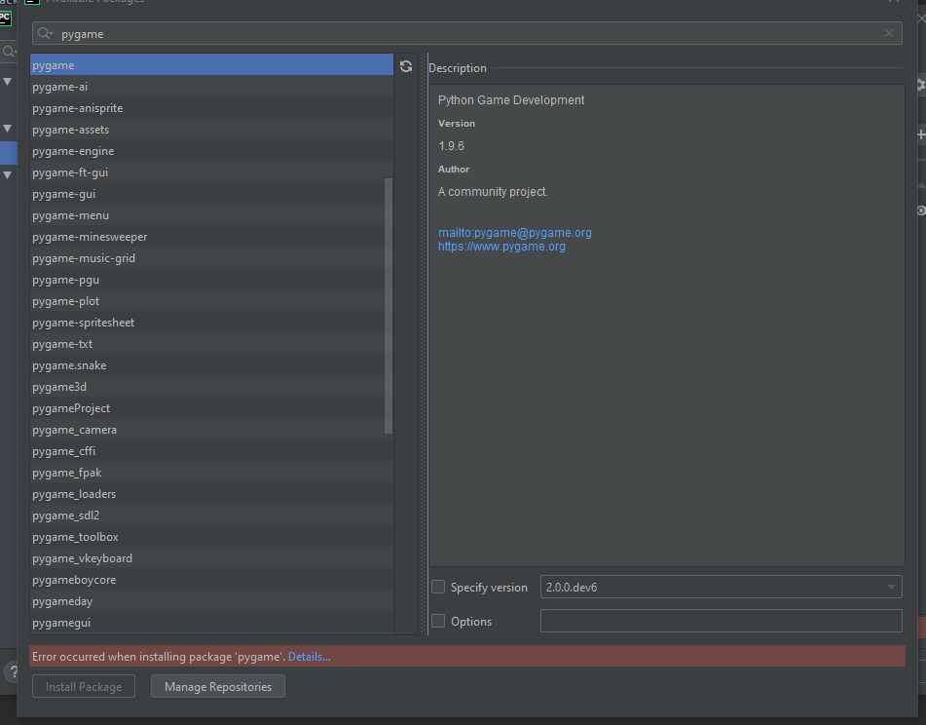Focus the Options text input field
This screenshot has height=725, width=926.
tap(721, 622)
